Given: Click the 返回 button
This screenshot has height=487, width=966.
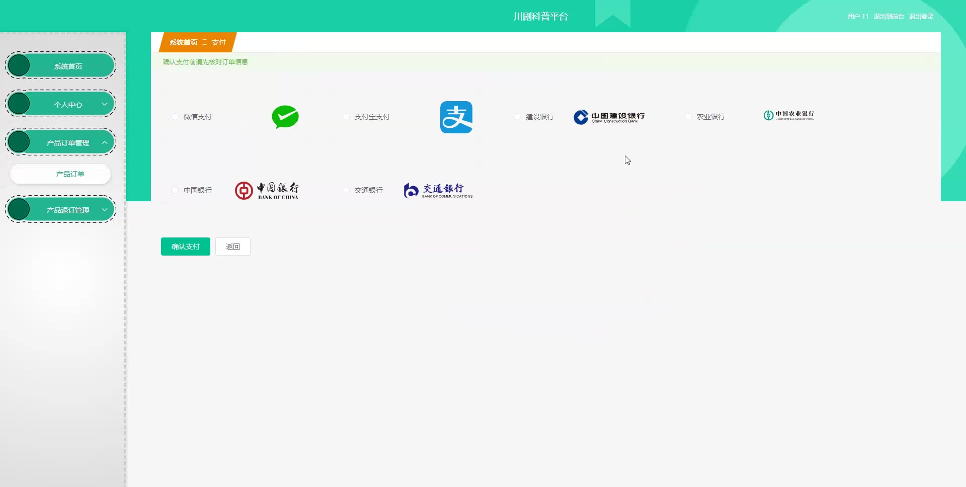Looking at the screenshot, I should pos(233,247).
